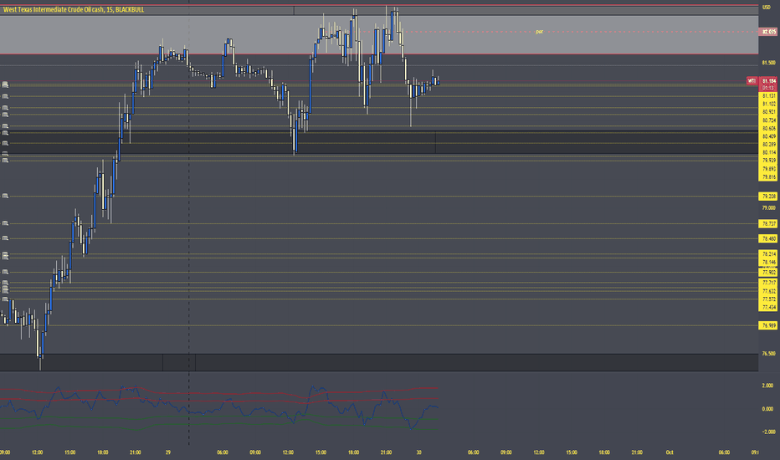Click the 78.737 horizontal line left handle

point(5,223)
